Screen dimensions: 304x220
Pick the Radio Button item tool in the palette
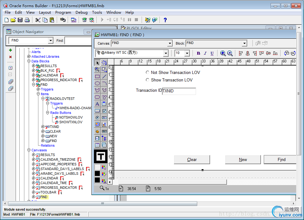(97, 118)
